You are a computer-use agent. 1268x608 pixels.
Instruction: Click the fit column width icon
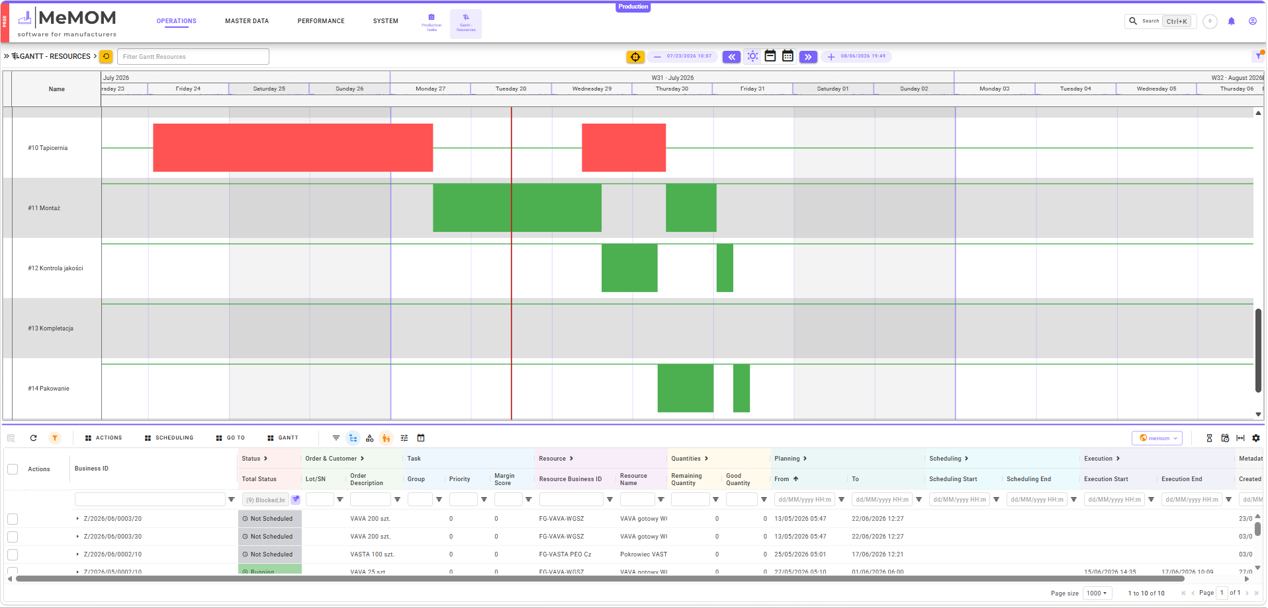pos(1240,438)
